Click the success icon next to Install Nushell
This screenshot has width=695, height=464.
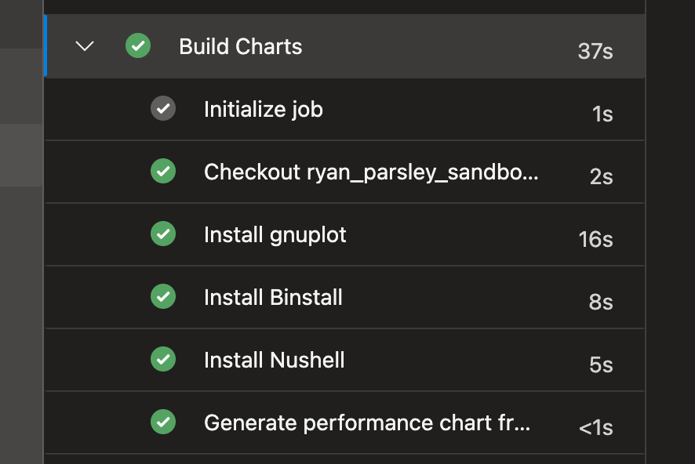163,359
